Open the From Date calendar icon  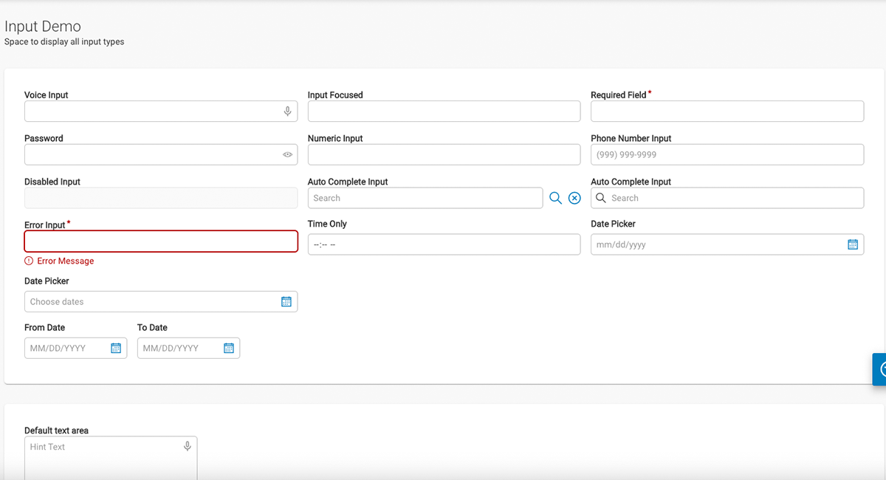(116, 349)
